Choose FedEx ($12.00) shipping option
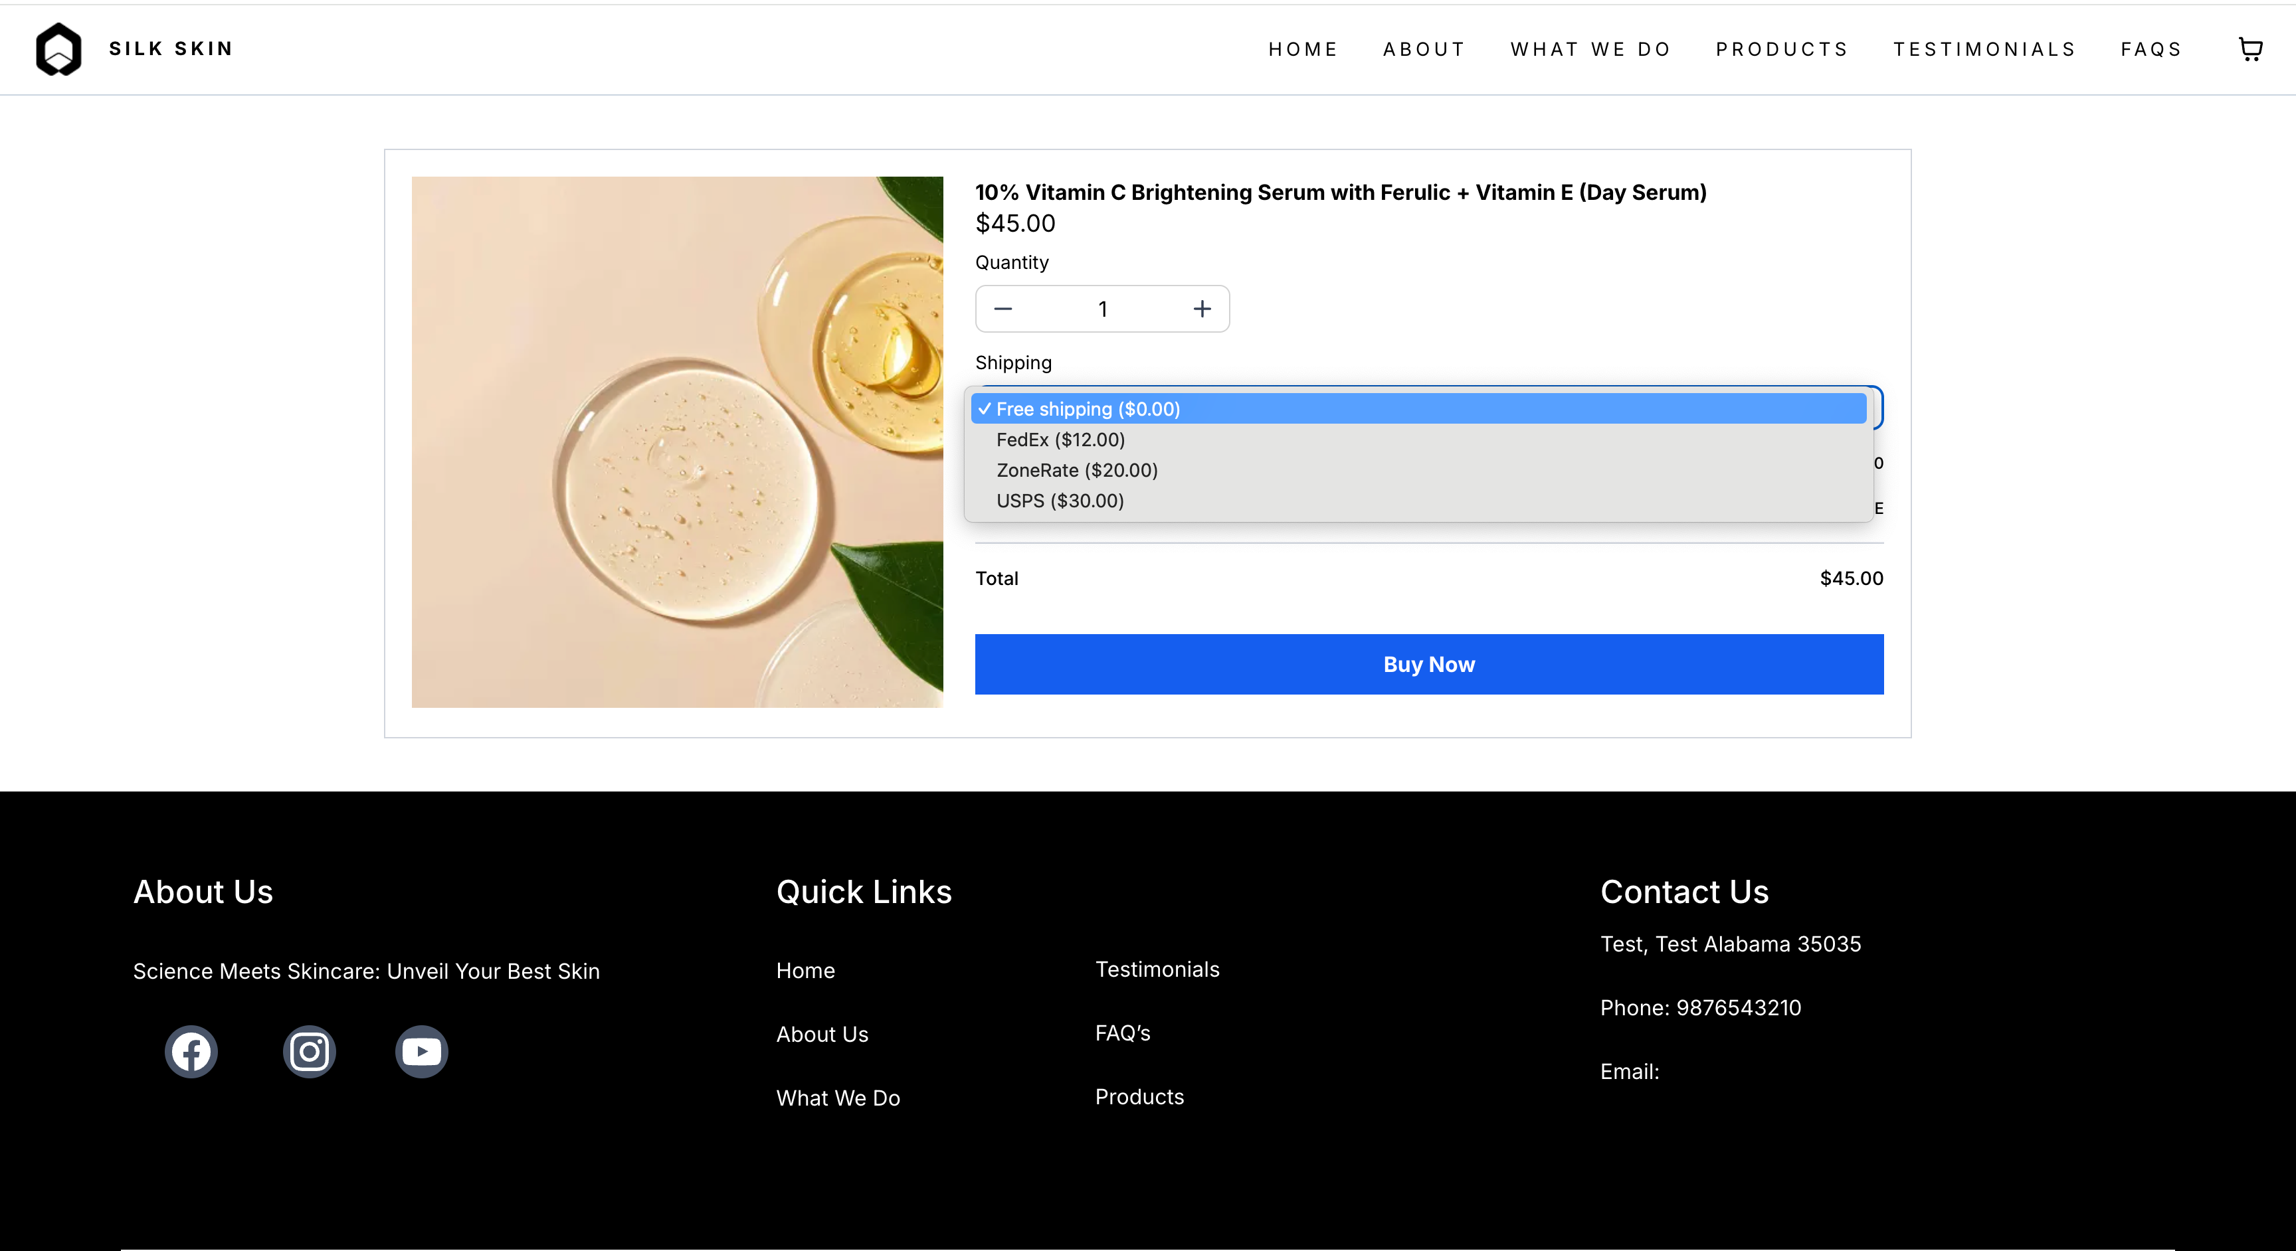Screen dimensions: 2296x1251 [x=1418, y=440]
